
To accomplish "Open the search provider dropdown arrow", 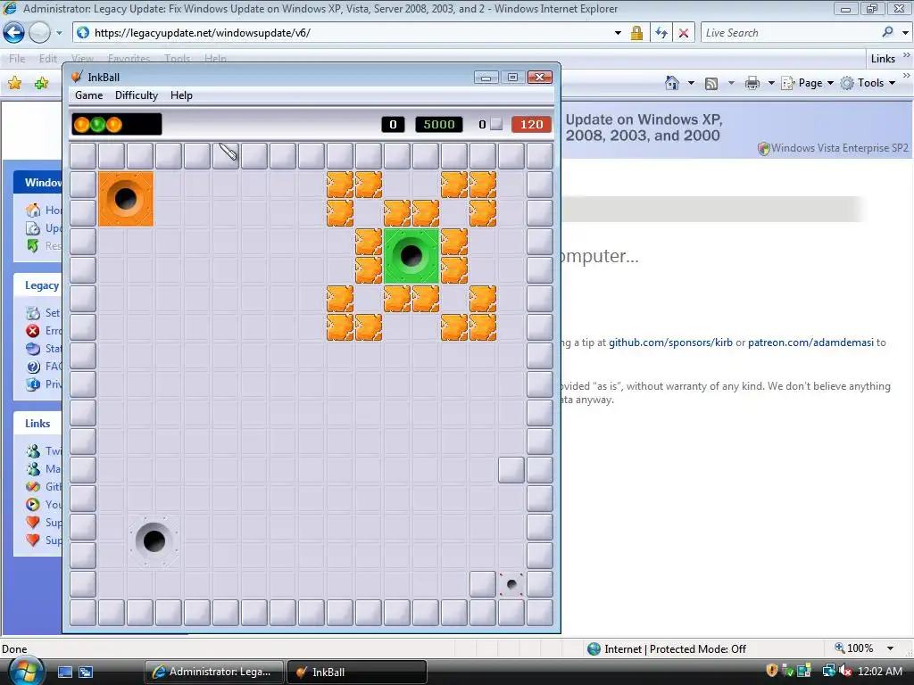I will (x=905, y=33).
